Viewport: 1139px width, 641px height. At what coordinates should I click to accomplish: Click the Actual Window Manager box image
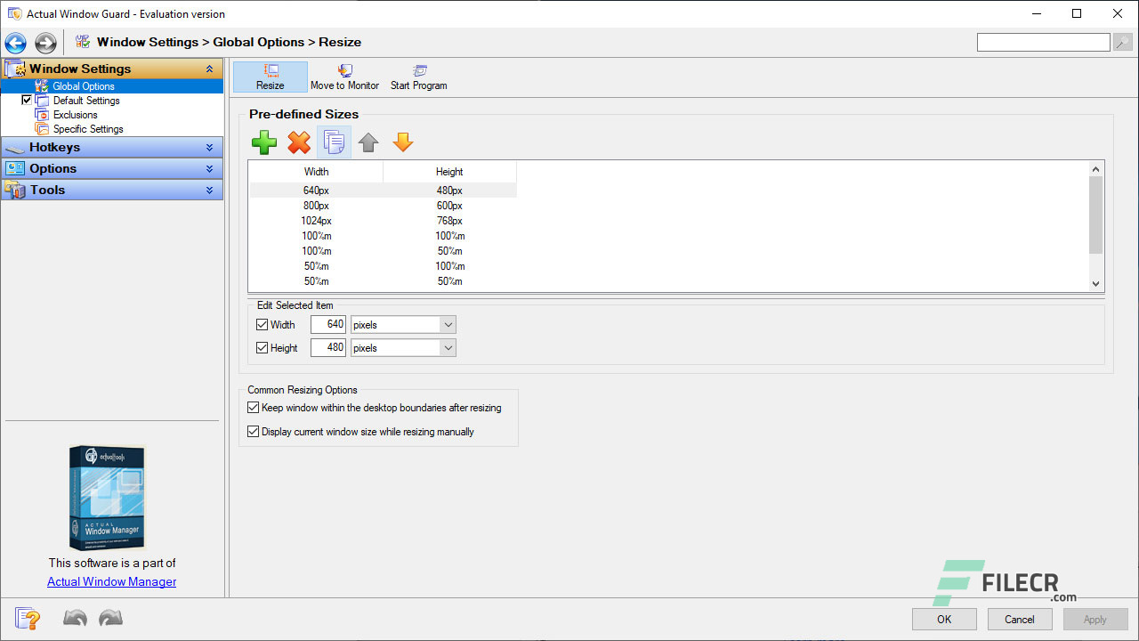[107, 499]
